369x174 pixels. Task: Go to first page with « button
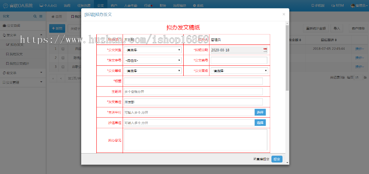[x=53, y=78]
